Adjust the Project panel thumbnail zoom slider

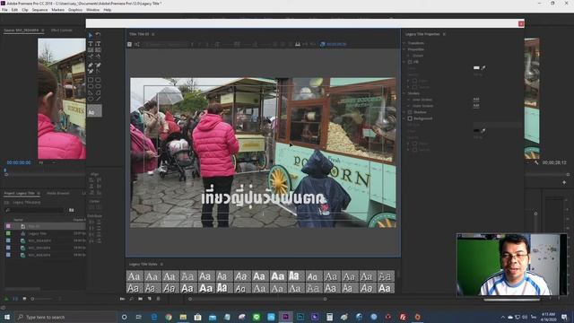[42, 299]
